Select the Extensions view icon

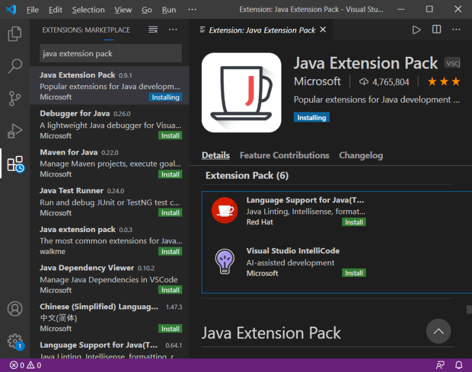click(x=16, y=164)
